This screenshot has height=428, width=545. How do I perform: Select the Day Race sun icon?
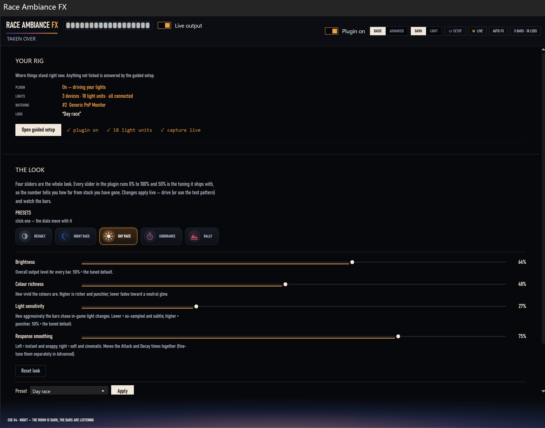(109, 236)
